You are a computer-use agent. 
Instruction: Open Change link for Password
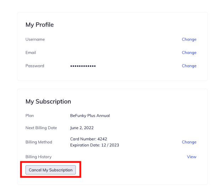189,66
